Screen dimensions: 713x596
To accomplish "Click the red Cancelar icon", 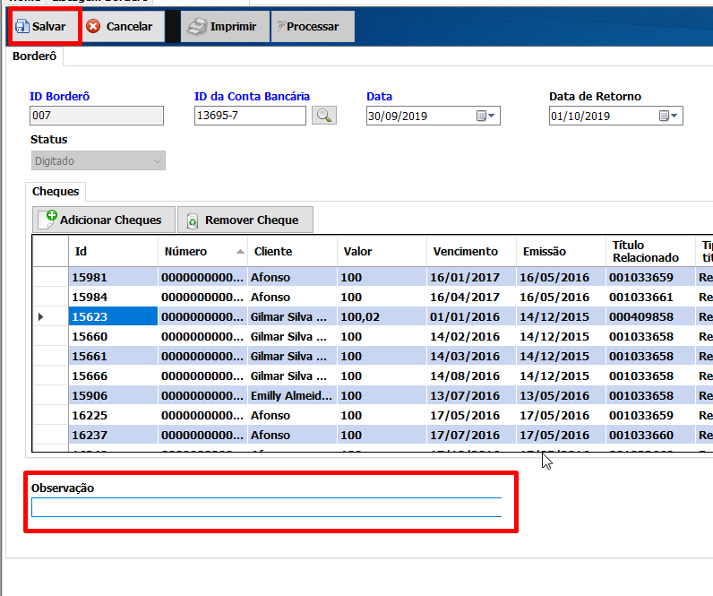I will point(93,27).
